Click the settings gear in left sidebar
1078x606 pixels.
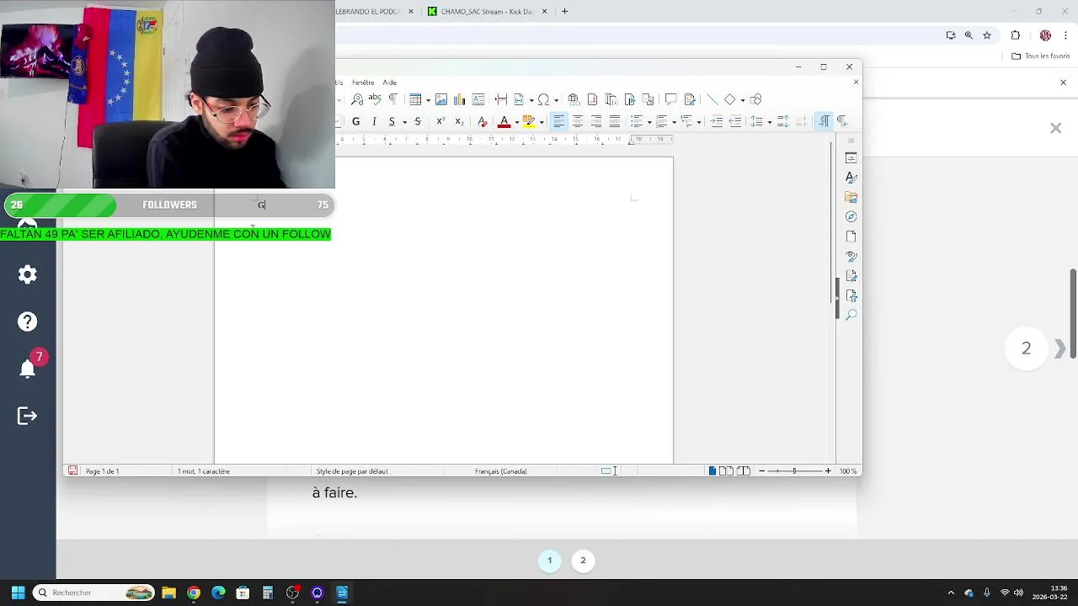click(28, 274)
